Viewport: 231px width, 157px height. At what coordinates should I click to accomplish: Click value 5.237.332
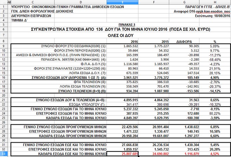tap(122, 109)
